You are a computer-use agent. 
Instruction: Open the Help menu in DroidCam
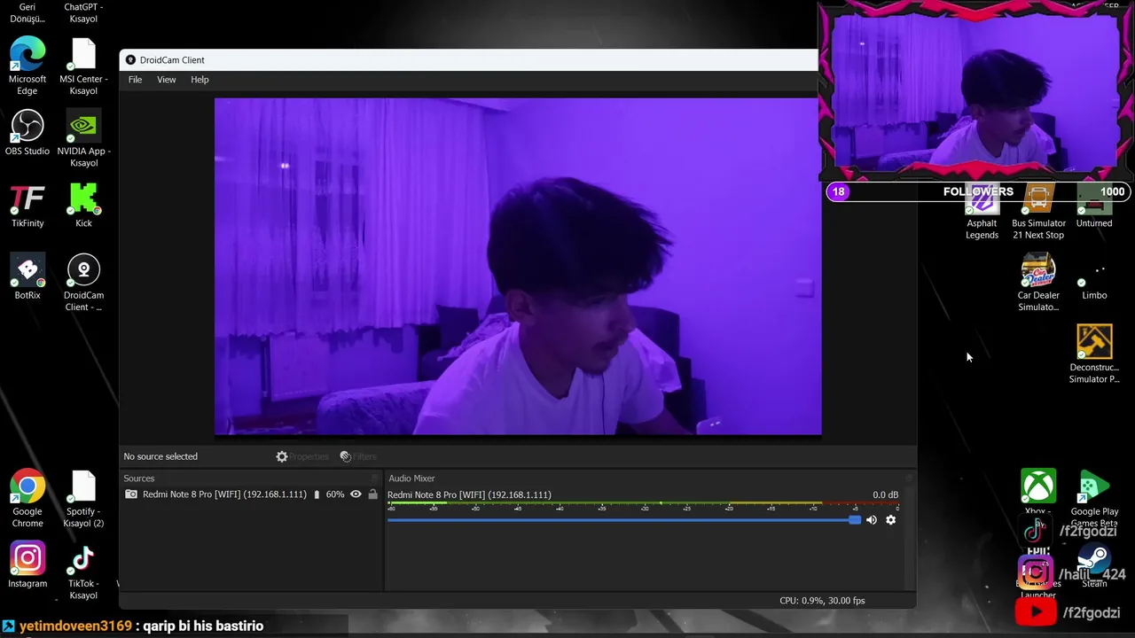200,80
